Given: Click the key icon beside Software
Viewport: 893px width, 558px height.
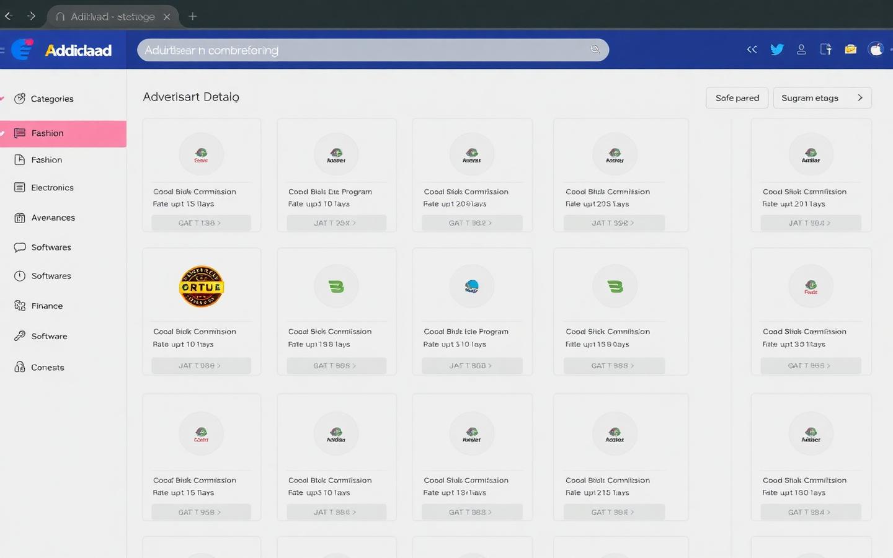Looking at the screenshot, I should tap(20, 336).
